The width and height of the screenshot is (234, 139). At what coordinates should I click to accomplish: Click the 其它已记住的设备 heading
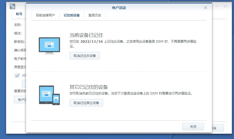coord(89,87)
